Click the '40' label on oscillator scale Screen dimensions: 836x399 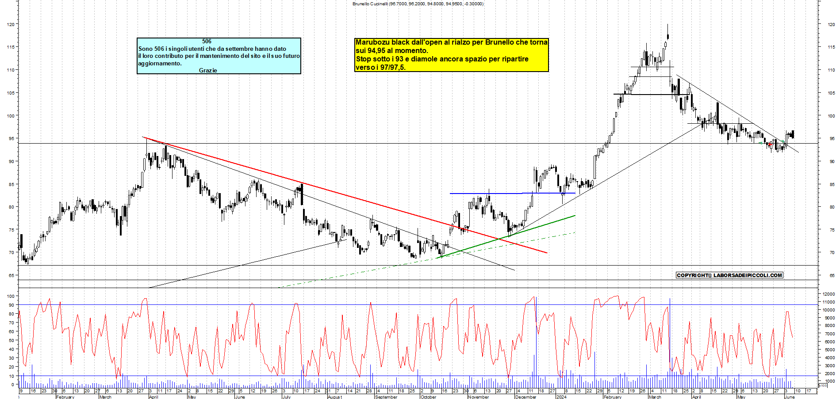pos(12,349)
